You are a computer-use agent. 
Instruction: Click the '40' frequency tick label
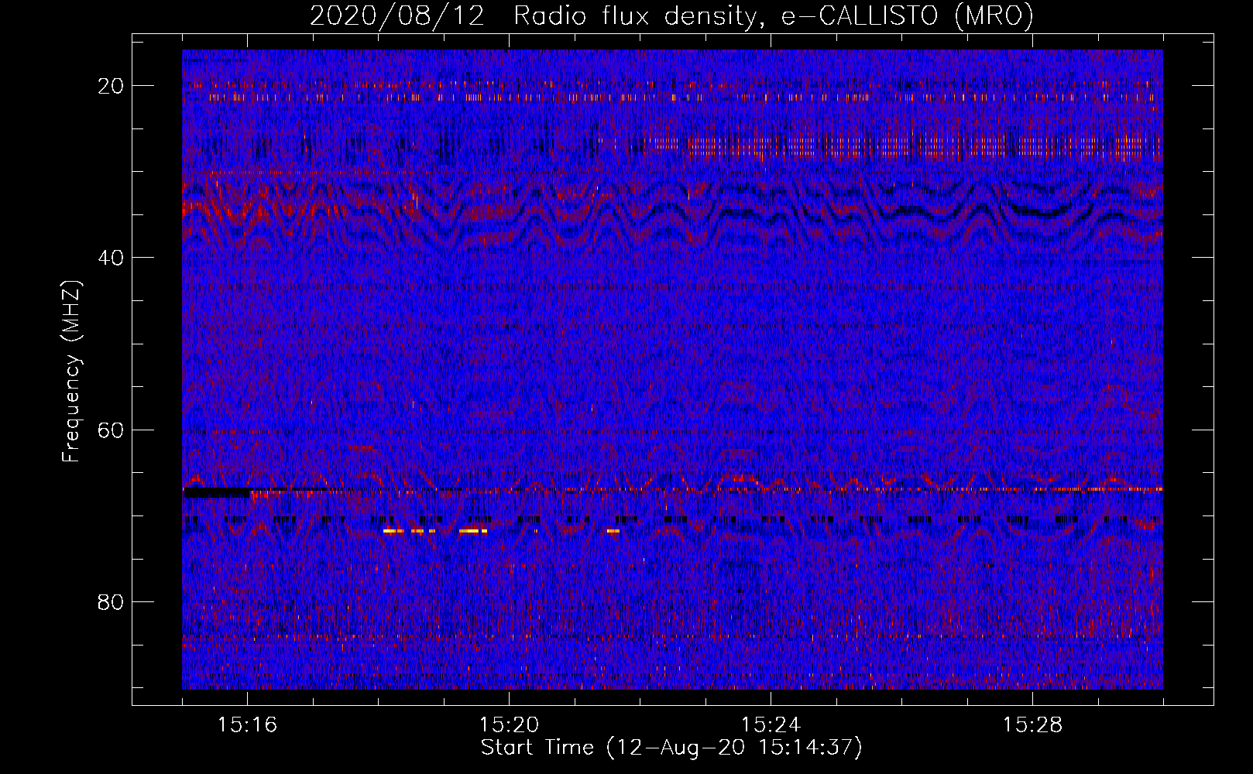click(x=112, y=258)
